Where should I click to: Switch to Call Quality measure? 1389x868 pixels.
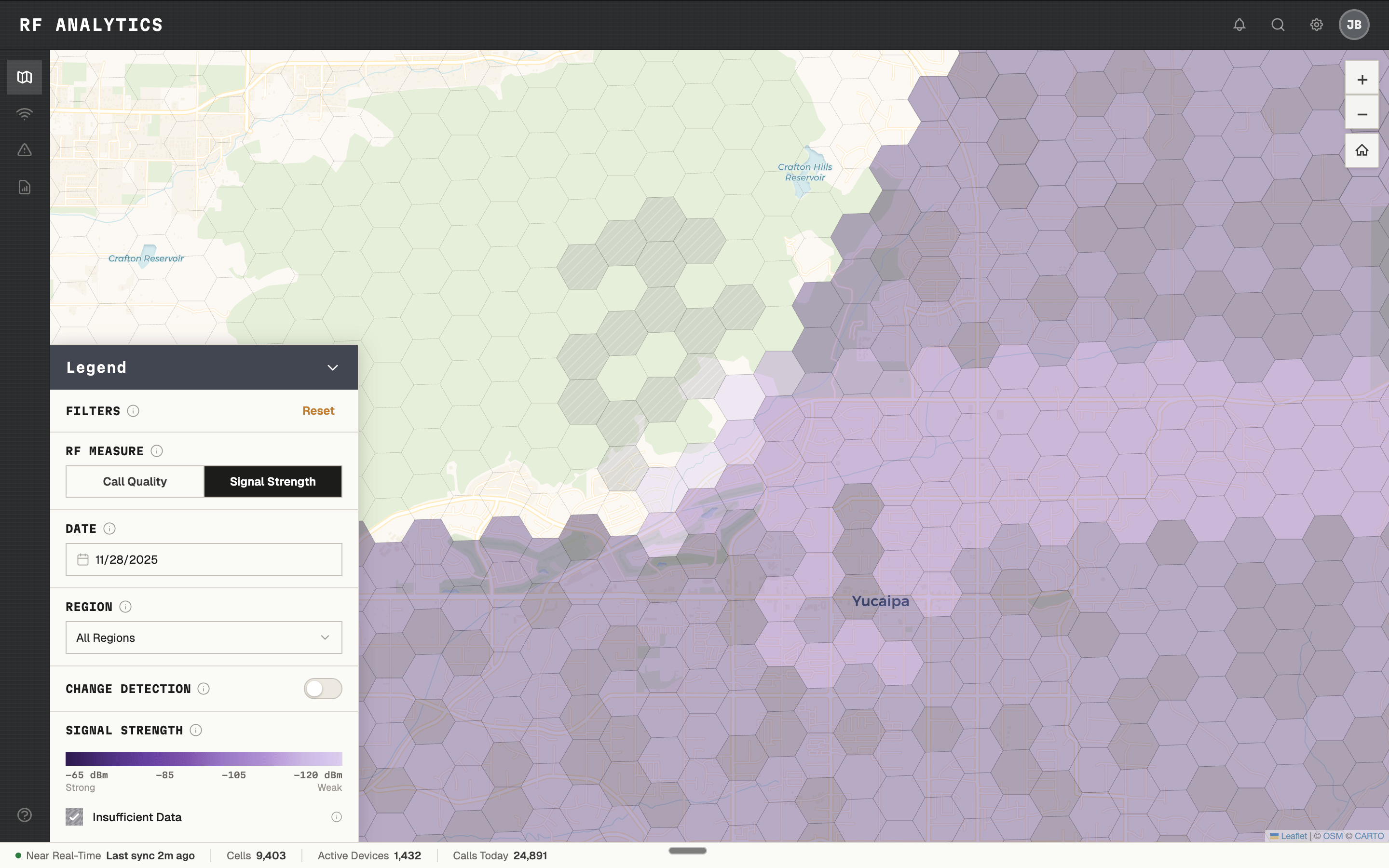tap(135, 481)
